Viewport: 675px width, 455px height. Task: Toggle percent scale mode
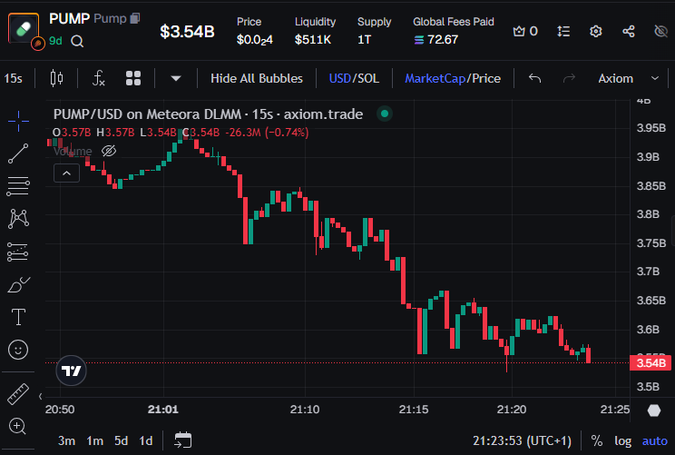pos(597,440)
